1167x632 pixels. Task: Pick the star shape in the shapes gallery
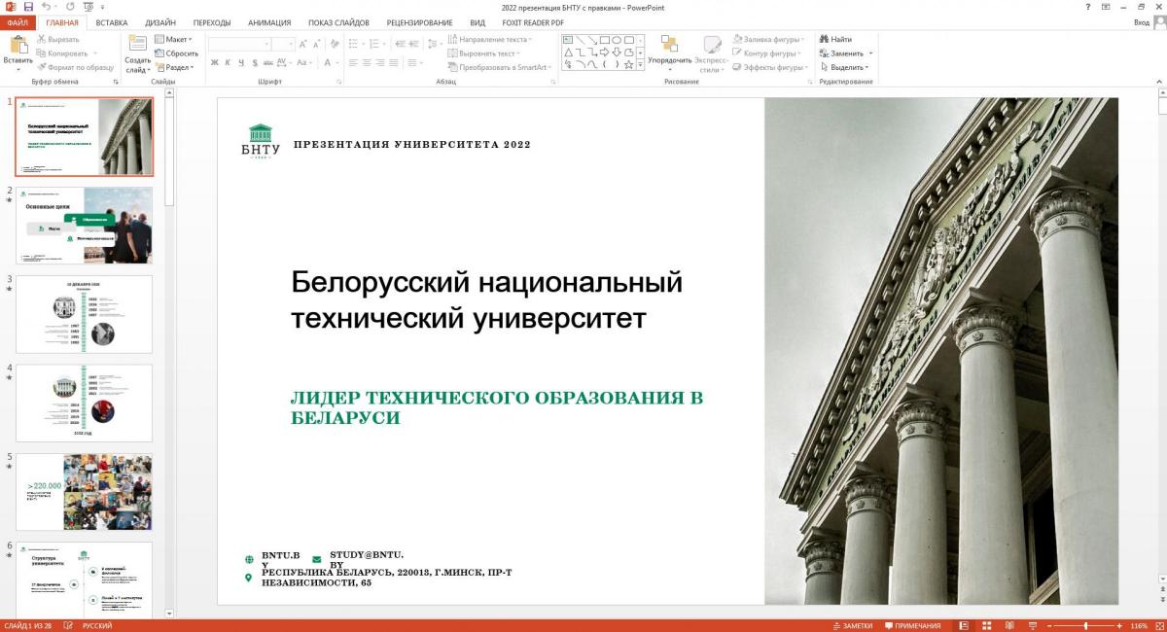pyautogui.click(x=629, y=65)
